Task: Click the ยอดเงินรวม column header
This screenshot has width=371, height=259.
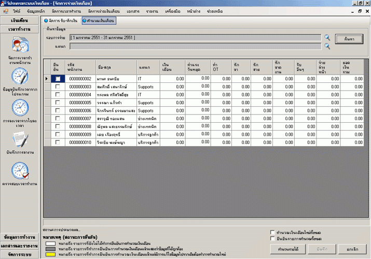Action: [352, 67]
